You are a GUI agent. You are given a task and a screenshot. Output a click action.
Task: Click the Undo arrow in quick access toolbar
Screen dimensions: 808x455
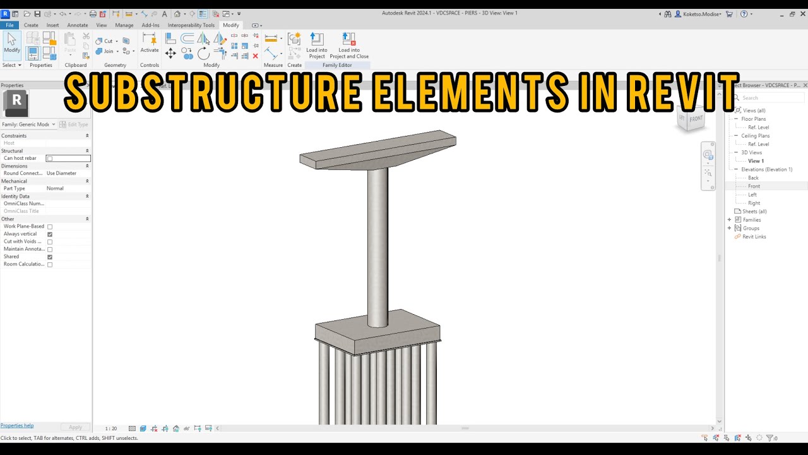pyautogui.click(x=62, y=14)
